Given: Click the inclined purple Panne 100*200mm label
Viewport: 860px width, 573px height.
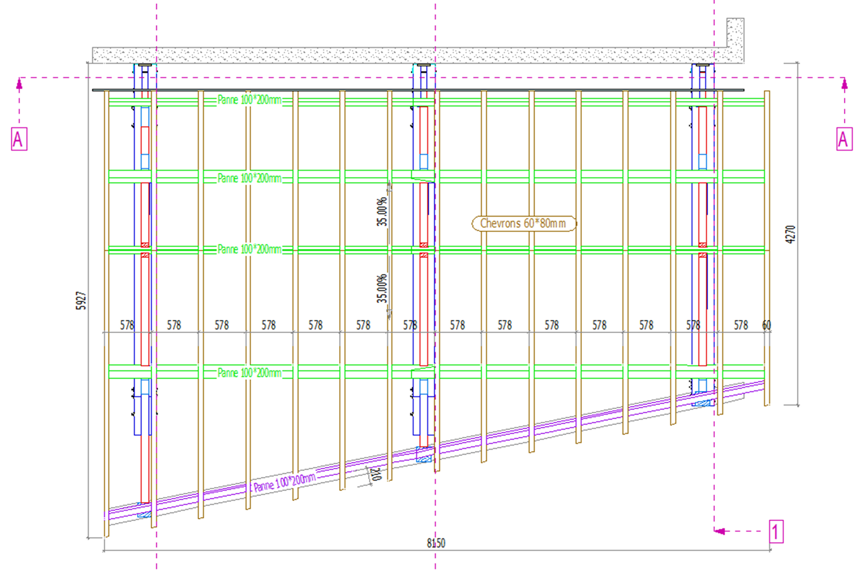Looking at the screenshot, I should point(284,482).
